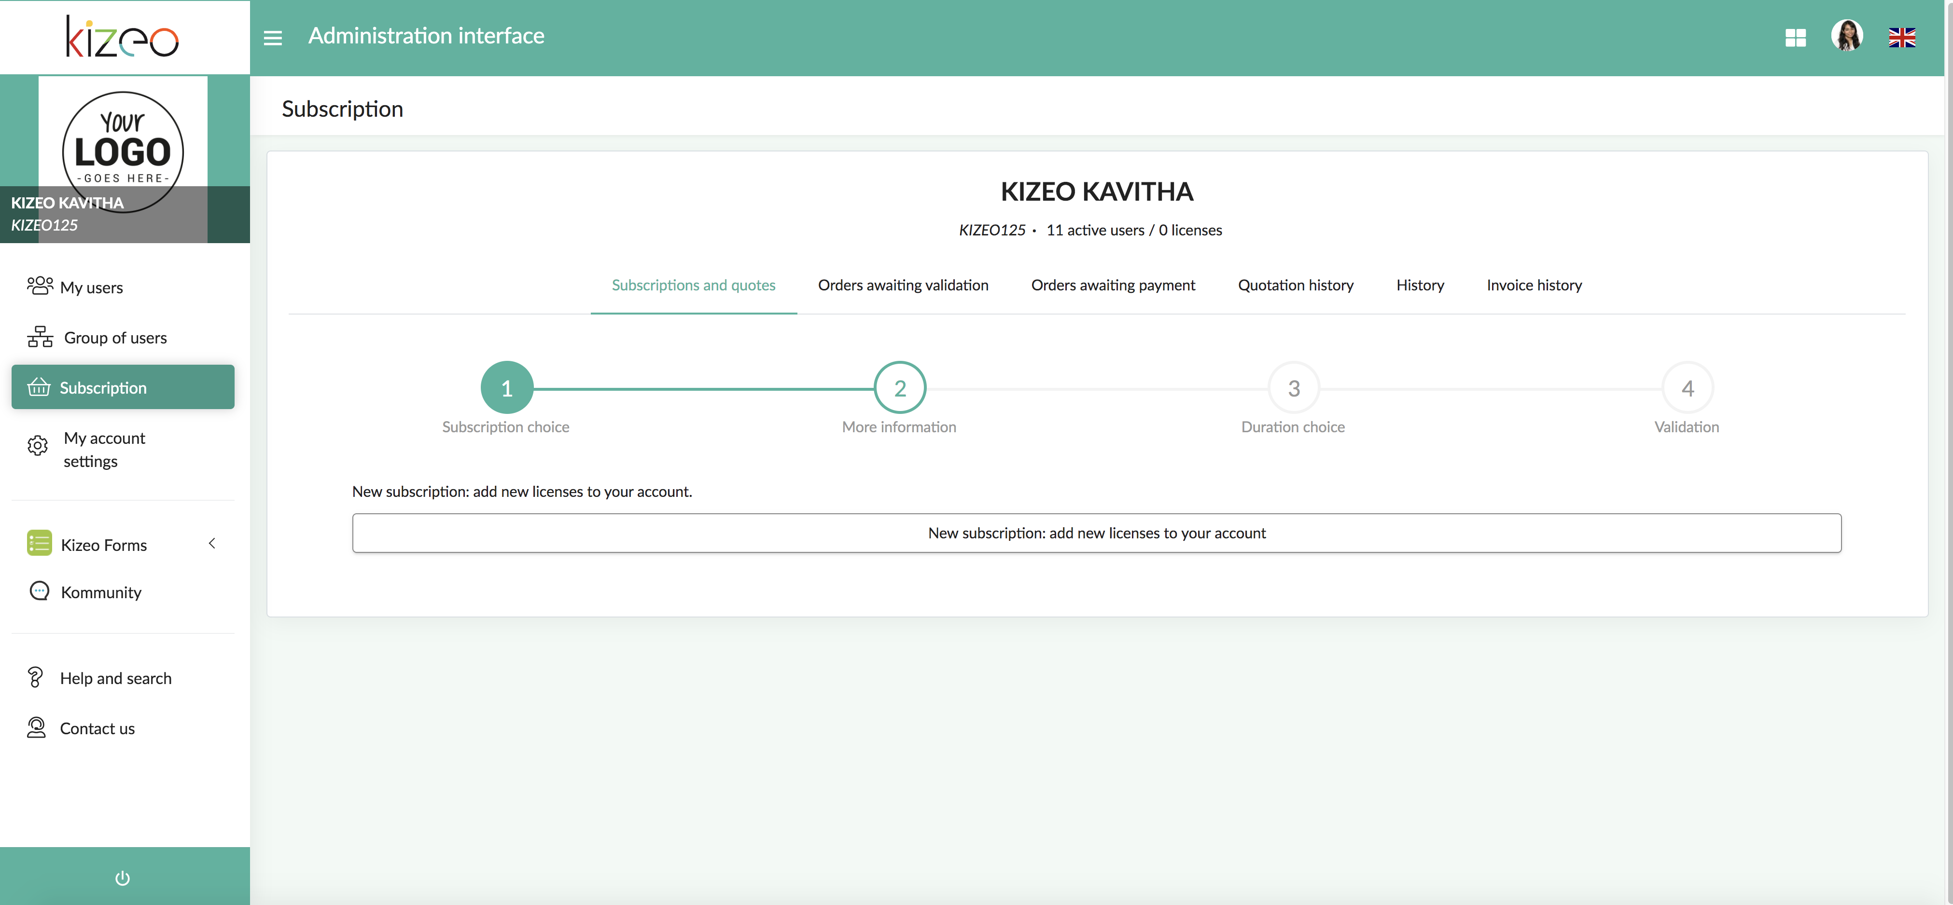Open the user profile avatar

1847,36
